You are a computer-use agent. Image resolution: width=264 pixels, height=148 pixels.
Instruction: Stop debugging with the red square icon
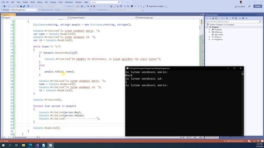coord(91,7)
